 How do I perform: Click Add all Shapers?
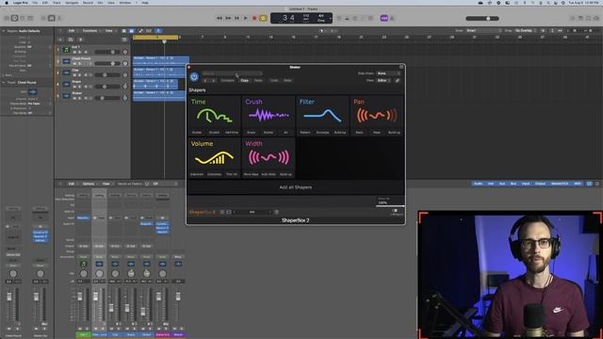296,187
